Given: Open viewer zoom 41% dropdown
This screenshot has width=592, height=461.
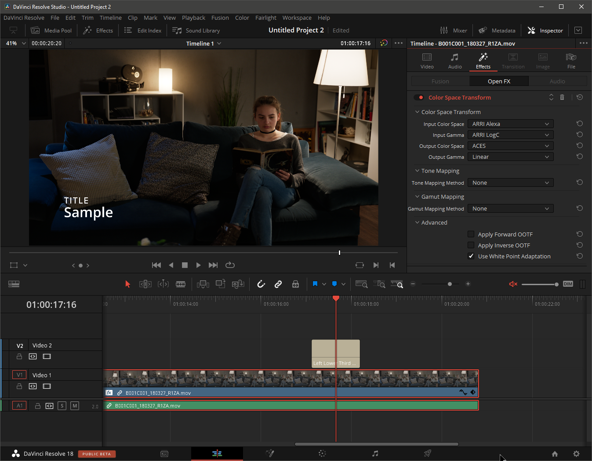Looking at the screenshot, I should [x=24, y=43].
